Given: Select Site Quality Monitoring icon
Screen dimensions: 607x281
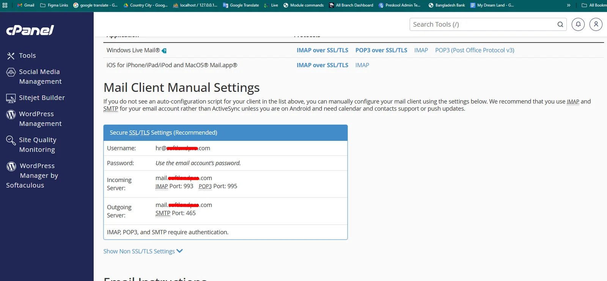Looking at the screenshot, I should click(11, 140).
